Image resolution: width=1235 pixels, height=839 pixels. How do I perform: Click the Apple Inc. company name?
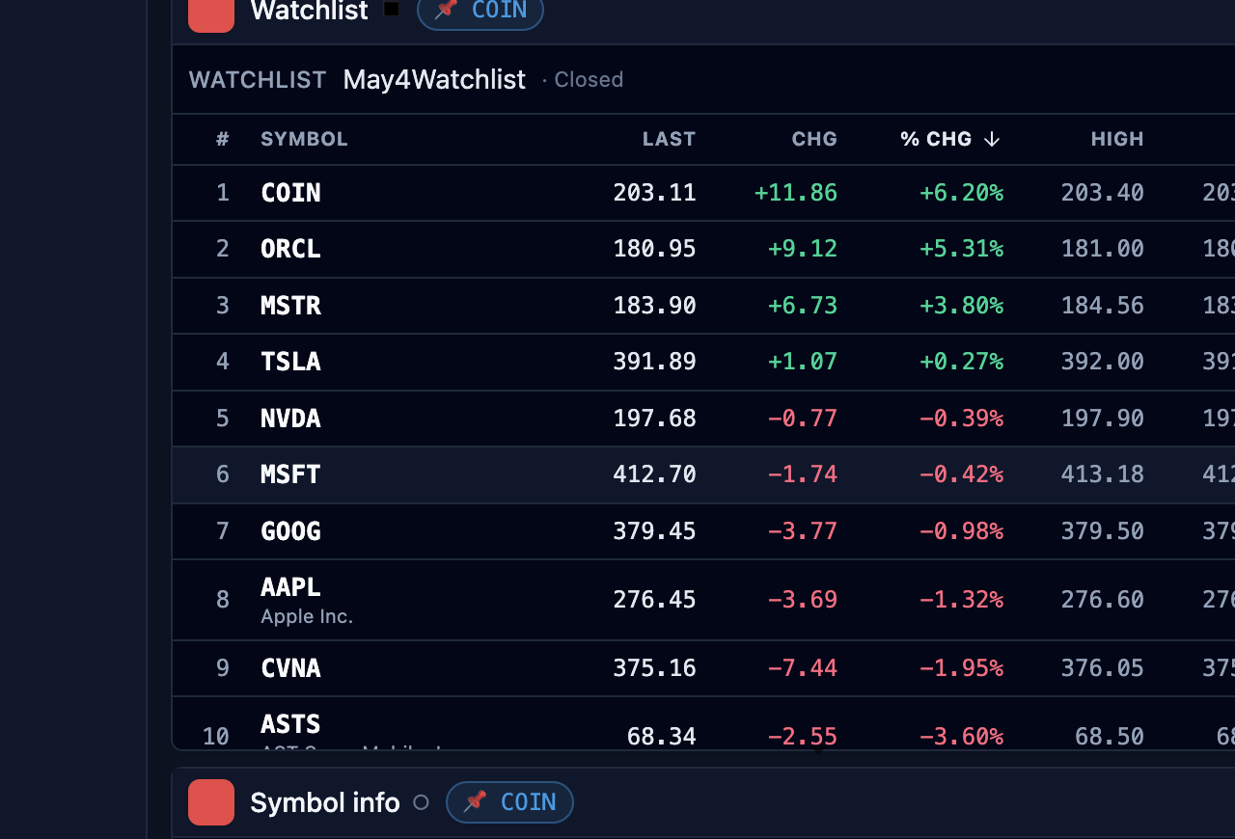[307, 616]
